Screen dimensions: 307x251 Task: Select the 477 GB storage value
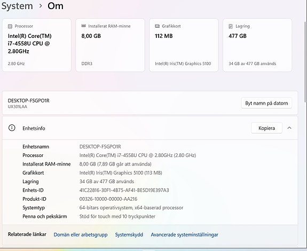pyautogui.click(x=238, y=36)
